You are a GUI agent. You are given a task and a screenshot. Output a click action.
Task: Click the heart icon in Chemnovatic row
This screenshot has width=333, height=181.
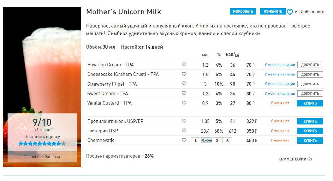click(x=184, y=140)
